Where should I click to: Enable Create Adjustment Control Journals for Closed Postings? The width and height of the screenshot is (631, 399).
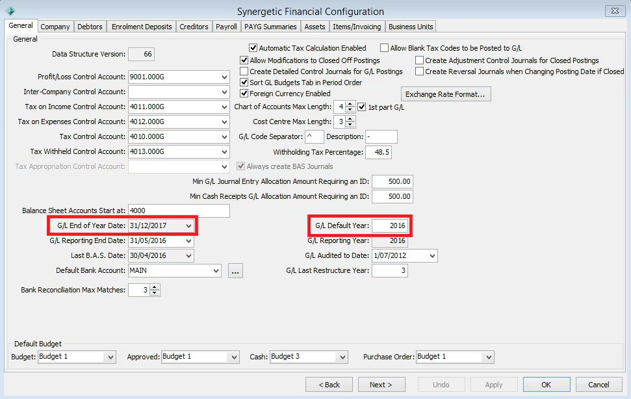(x=419, y=60)
